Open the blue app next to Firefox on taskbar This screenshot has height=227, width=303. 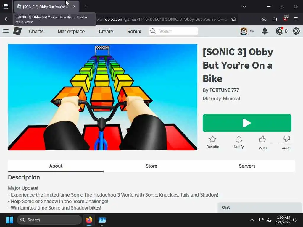click(102, 220)
